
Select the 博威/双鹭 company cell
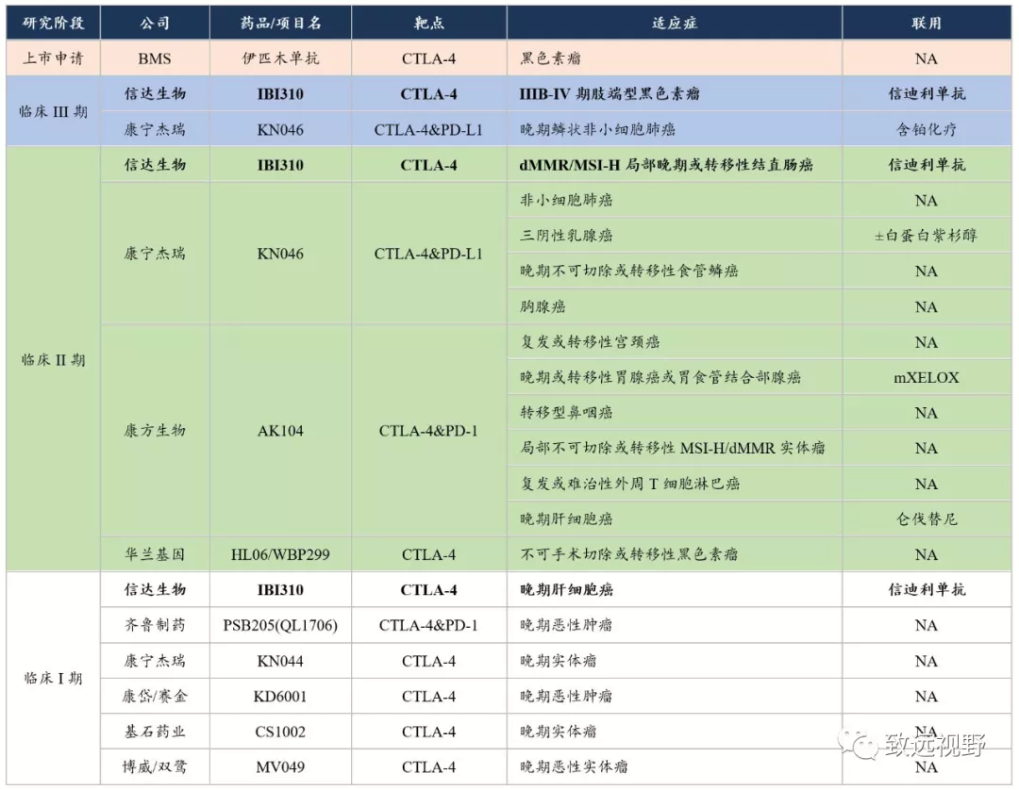click(x=155, y=766)
